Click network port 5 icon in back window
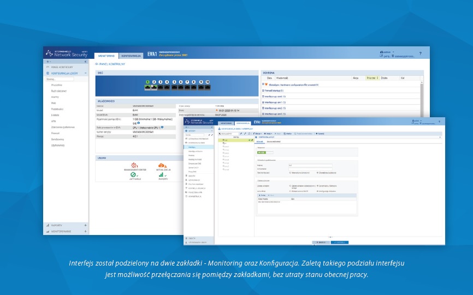Image resolution: width=473 pixels, height=295 pixels. [x=174, y=88]
